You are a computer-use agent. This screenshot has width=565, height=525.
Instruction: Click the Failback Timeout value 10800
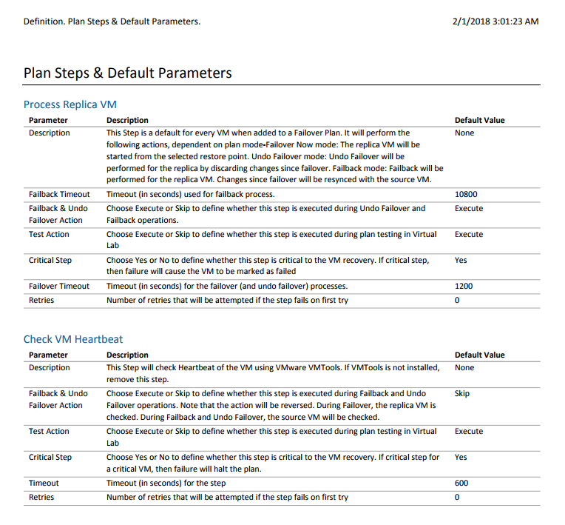pyautogui.click(x=466, y=194)
